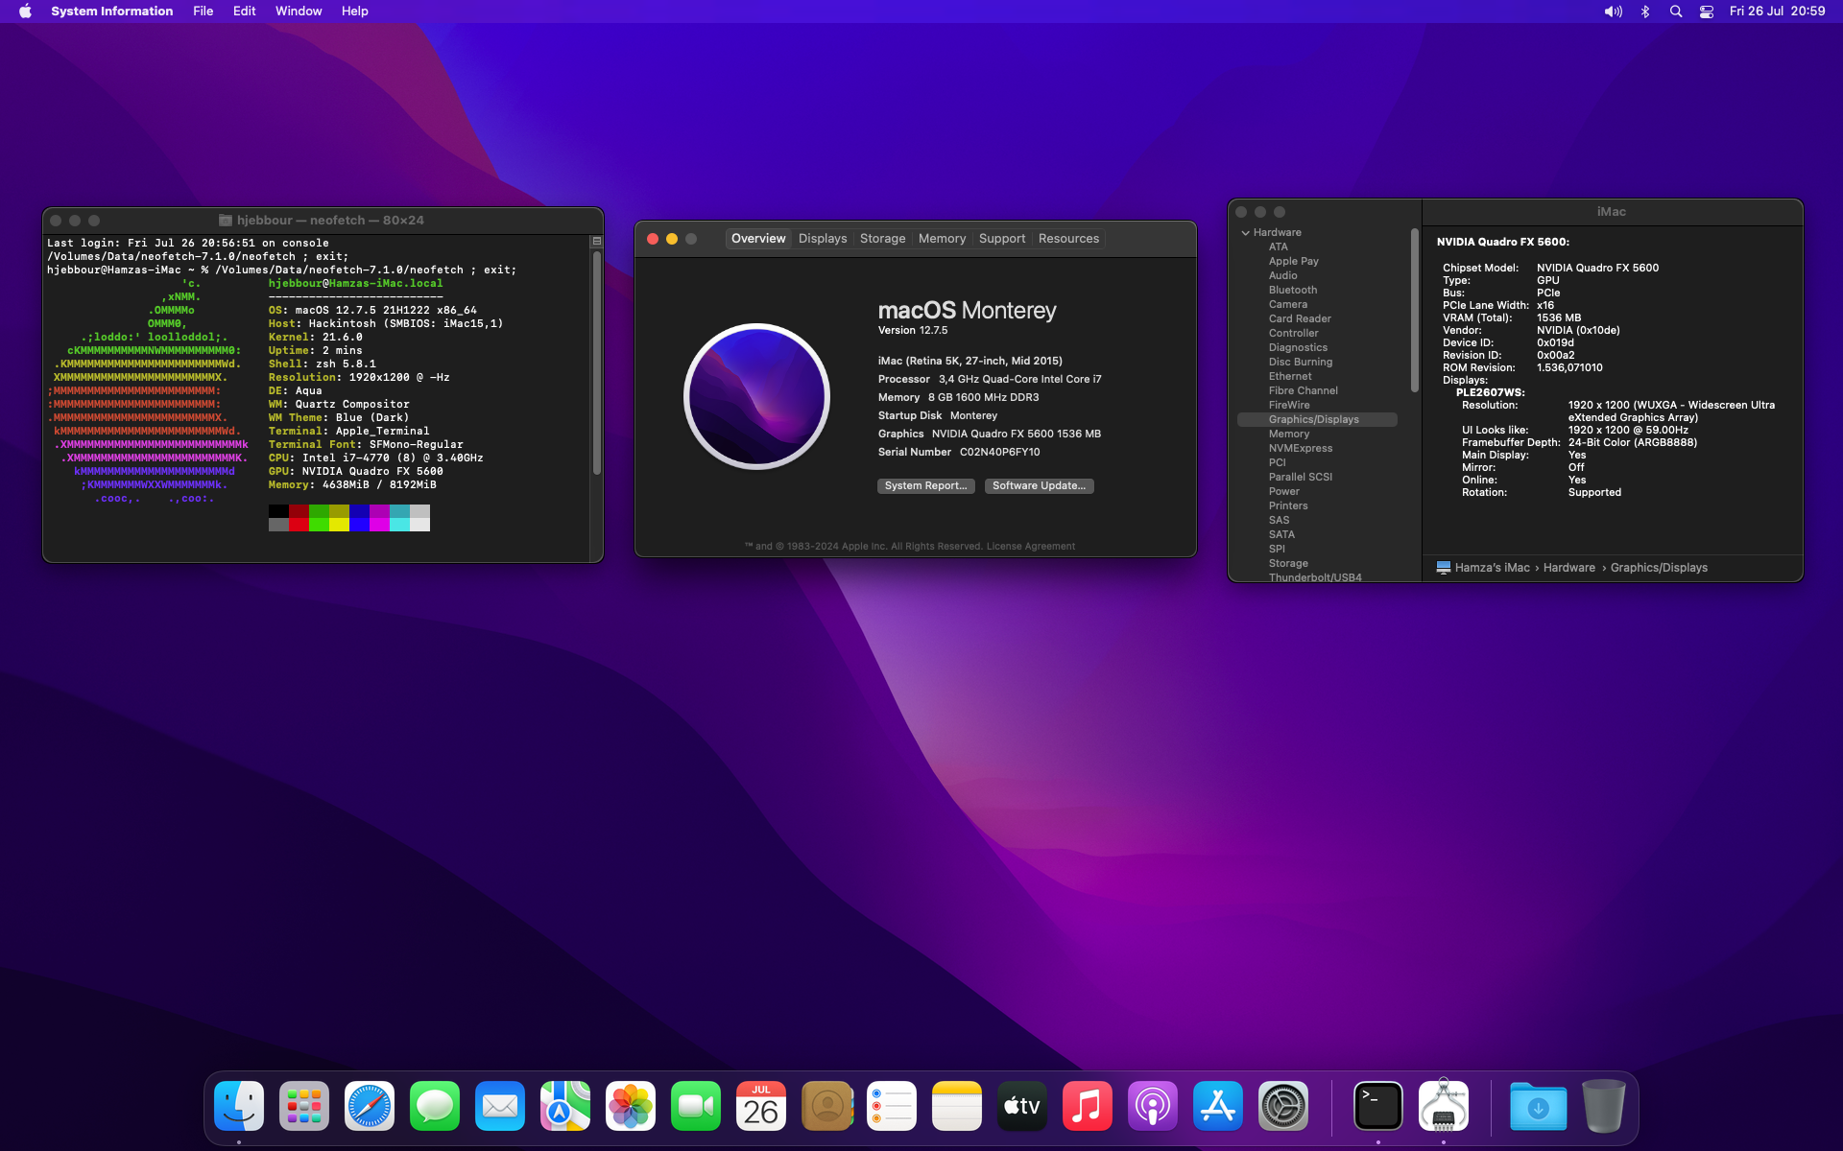This screenshot has height=1151, width=1843.
Task: Open the Storage tab
Action: pos(882,239)
